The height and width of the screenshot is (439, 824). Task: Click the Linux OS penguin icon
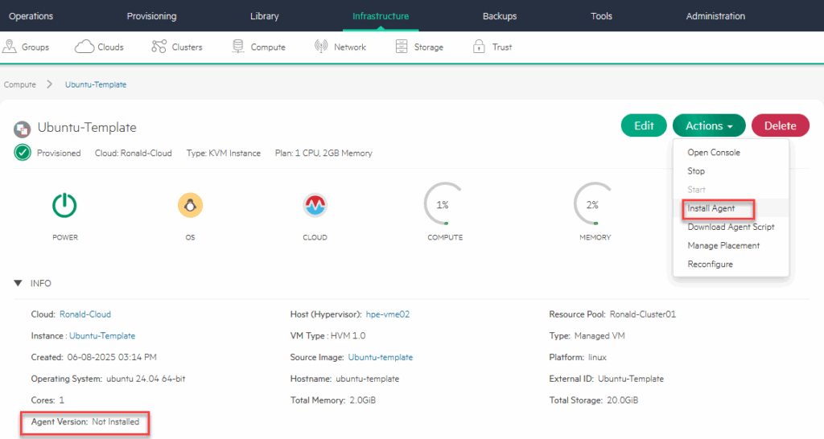190,206
